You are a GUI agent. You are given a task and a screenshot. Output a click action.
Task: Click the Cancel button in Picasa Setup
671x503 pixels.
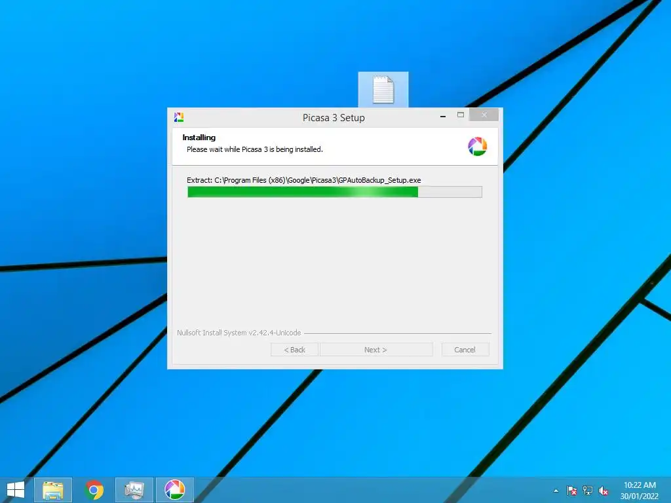pos(465,350)
